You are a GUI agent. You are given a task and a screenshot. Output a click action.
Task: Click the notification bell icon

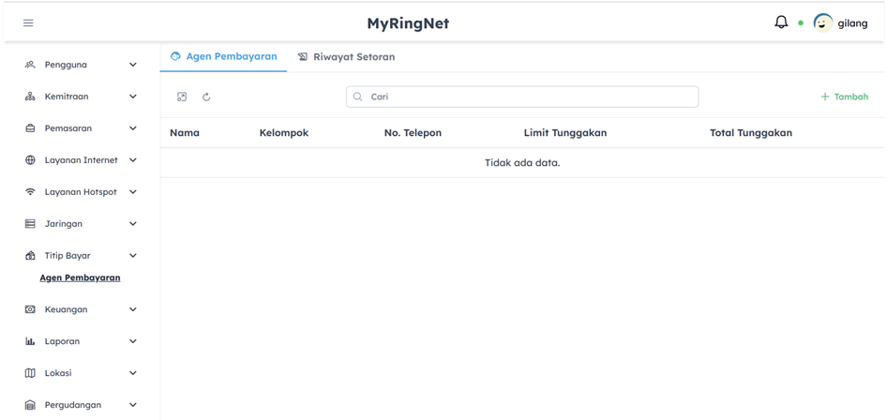point(781,22)
